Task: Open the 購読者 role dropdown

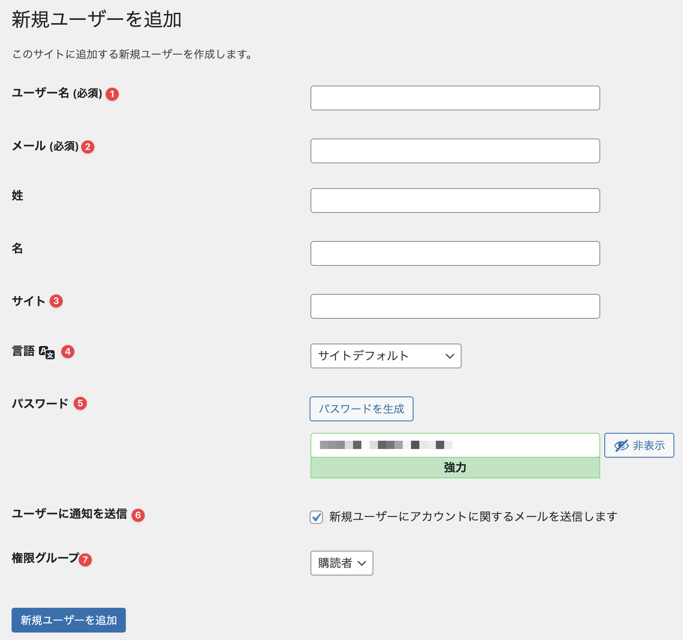Action: (341, 563)
